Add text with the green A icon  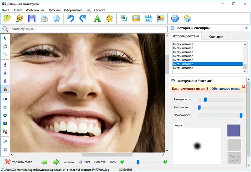pyautogui.click(x=97, y=19)
